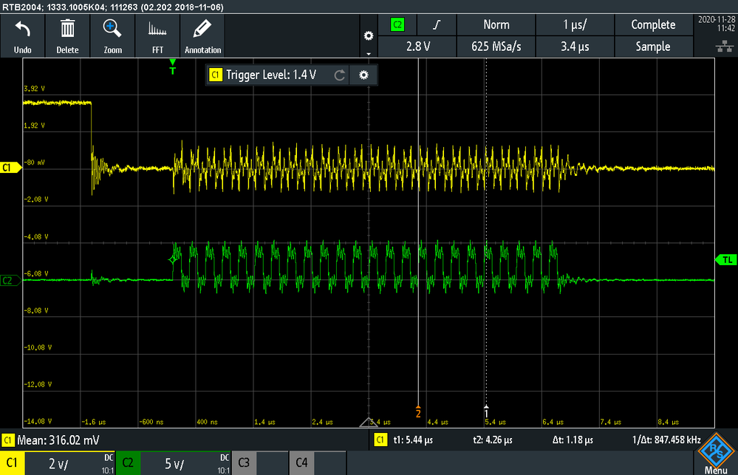Click the -14.08 V vertical axis label
The height and width of the screenshot is (475, 738).
[x=38, y=421]
